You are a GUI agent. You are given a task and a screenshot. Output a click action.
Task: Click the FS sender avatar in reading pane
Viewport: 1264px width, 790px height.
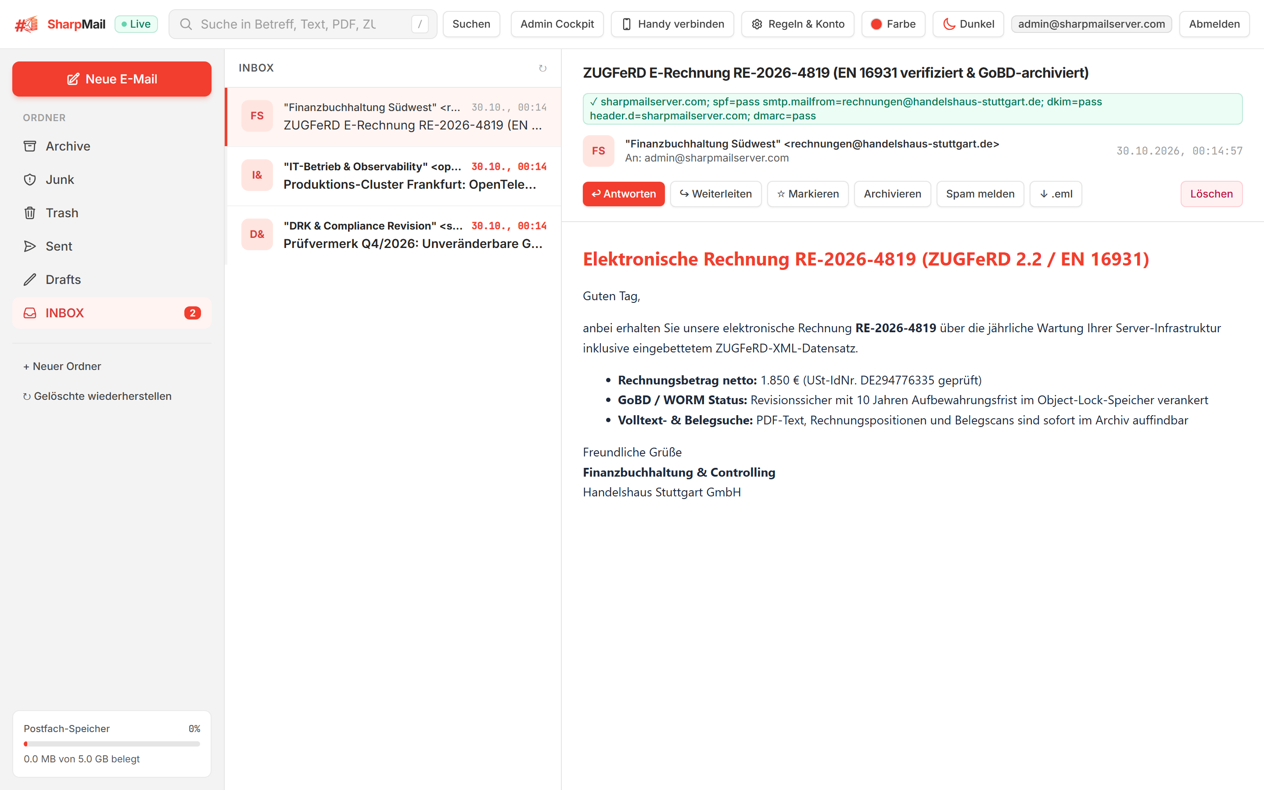click(x=599, y=151)
